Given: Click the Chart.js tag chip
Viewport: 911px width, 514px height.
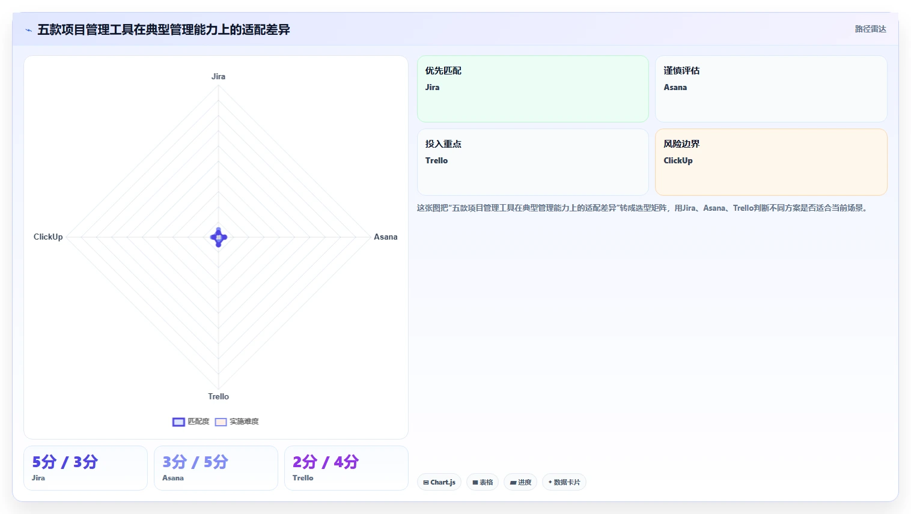Looking at the screenshot, I should 439,482.
